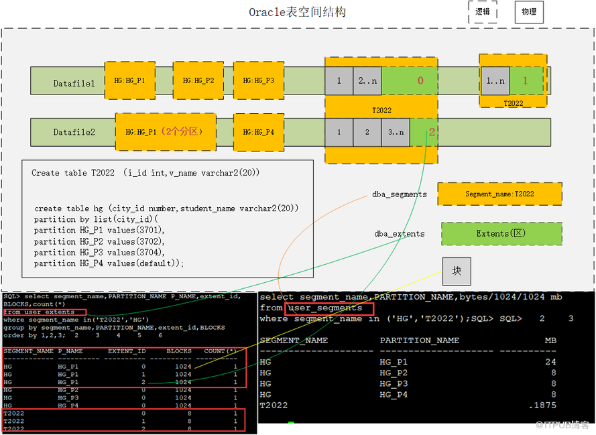Click the partition HG_P1 values(3701) line

[99, 231]
